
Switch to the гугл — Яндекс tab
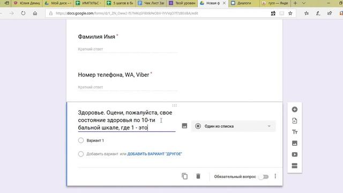pyautogui.click(x=275, y=3)
